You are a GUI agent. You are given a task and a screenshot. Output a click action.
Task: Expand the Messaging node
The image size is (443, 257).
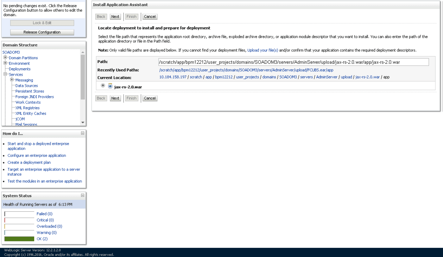click(11, 80)
